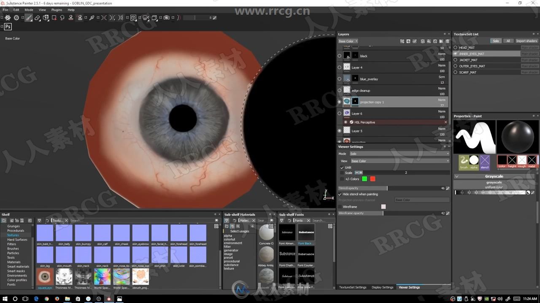Click the plus icon in Sub-shelf Materials
The width and height of the screenshot is (540, 303).
252,226
